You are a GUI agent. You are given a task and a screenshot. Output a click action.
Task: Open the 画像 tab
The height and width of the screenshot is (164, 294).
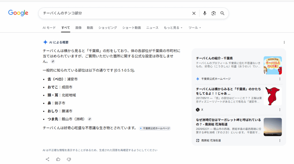point(78,28)
